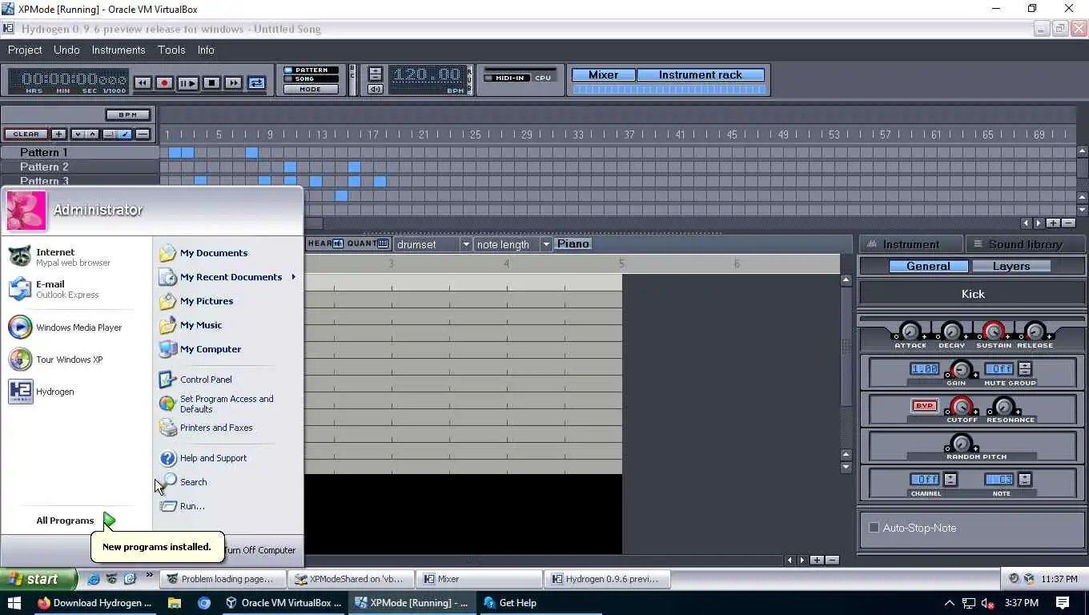Select the General sub-tab
This screenshot has height=615, width=1089.
click(928, 266)
